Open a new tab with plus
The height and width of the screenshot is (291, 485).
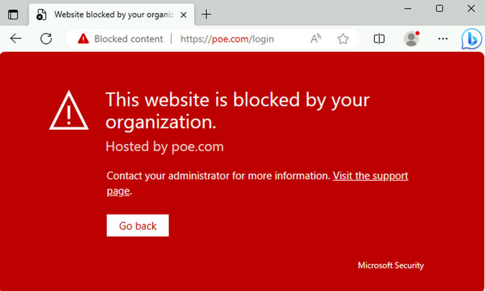click(207, 14)
